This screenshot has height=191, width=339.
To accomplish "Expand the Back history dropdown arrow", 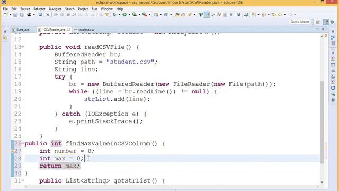I will (285, 15).
